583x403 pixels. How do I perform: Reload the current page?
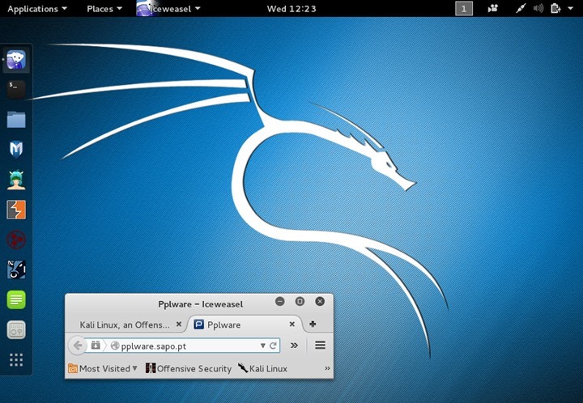[x=273, y=346]
